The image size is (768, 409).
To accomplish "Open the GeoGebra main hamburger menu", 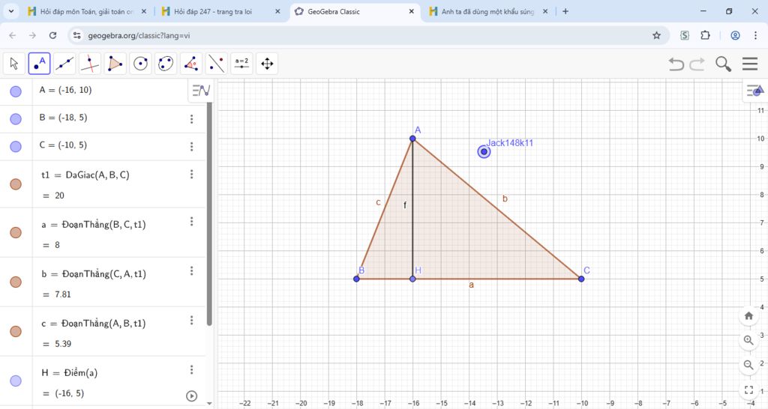I will pos(749,64).
